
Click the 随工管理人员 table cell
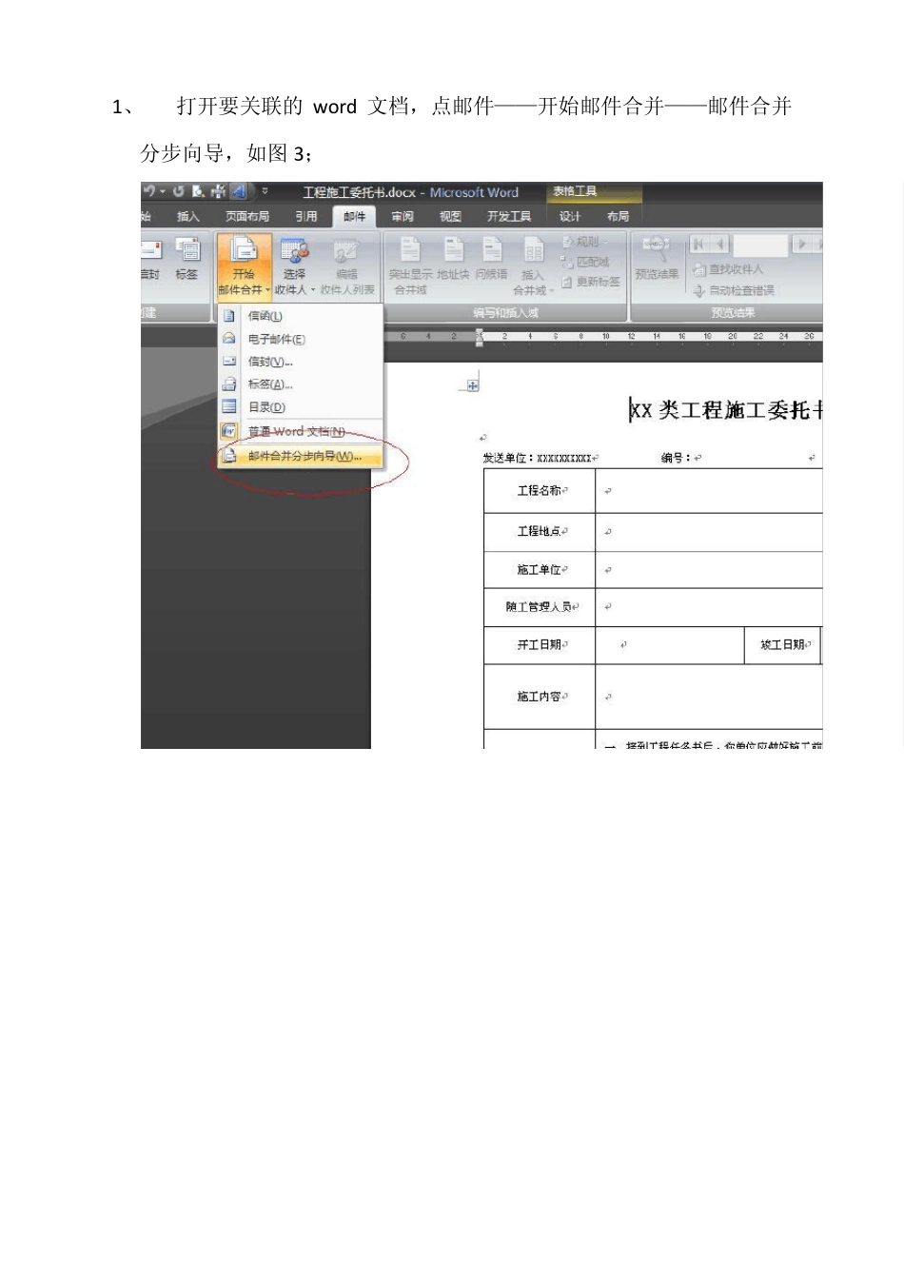tap(540, 607)
